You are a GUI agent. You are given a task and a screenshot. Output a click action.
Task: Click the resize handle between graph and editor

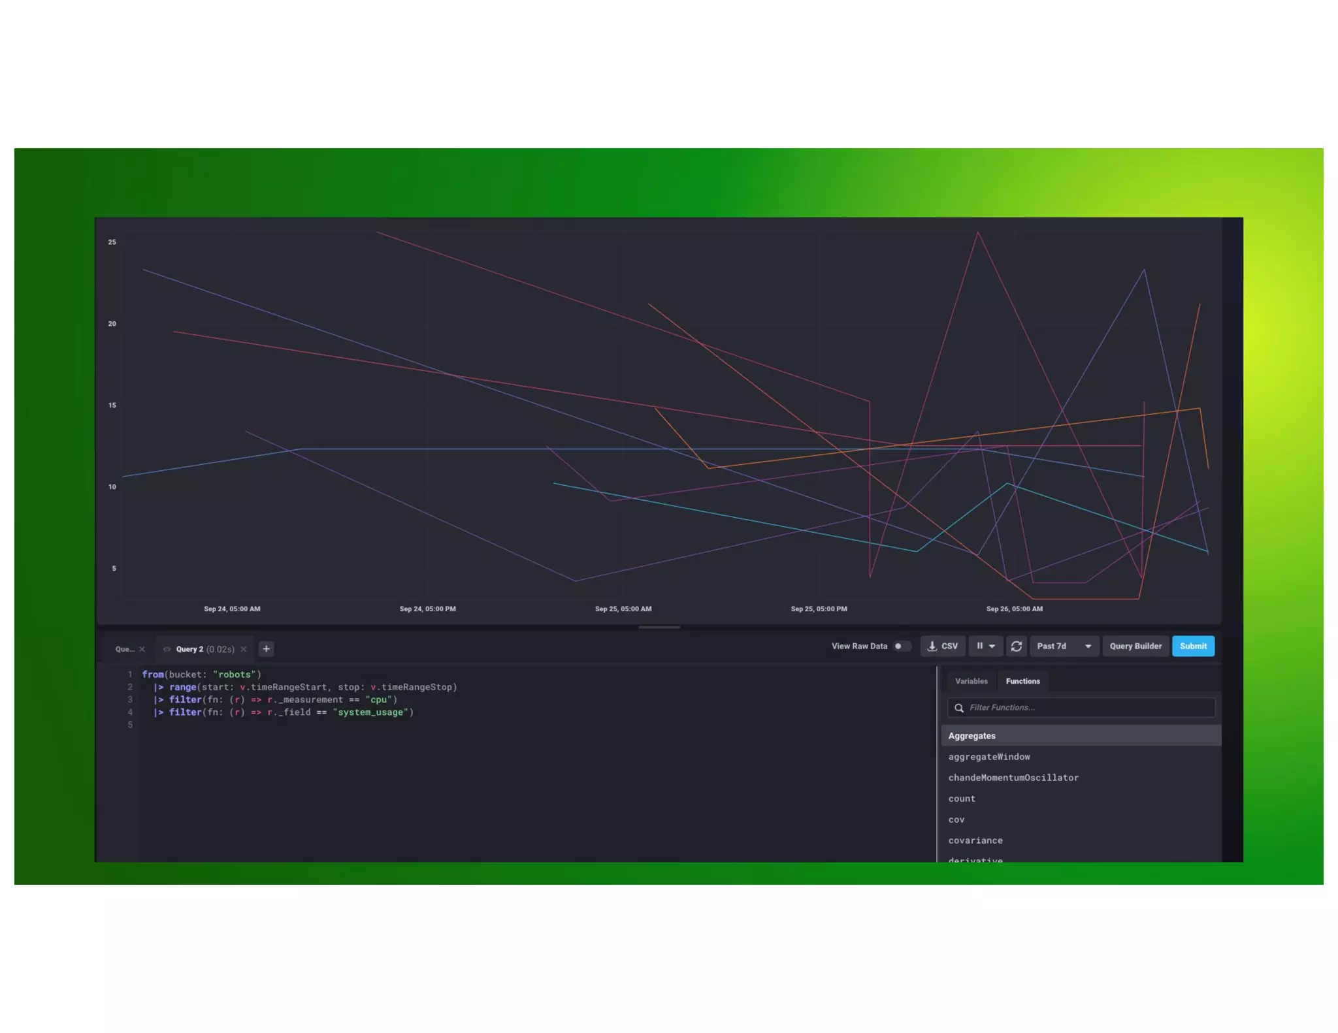pos(659,627)
